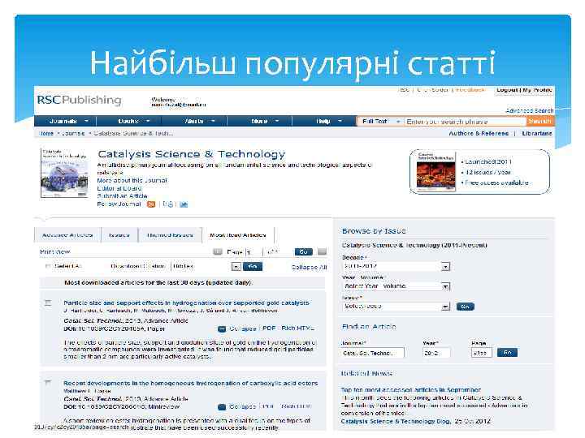Open Top ten most accessed articles in September
The image size is (585, 438).
click(411, 389)
